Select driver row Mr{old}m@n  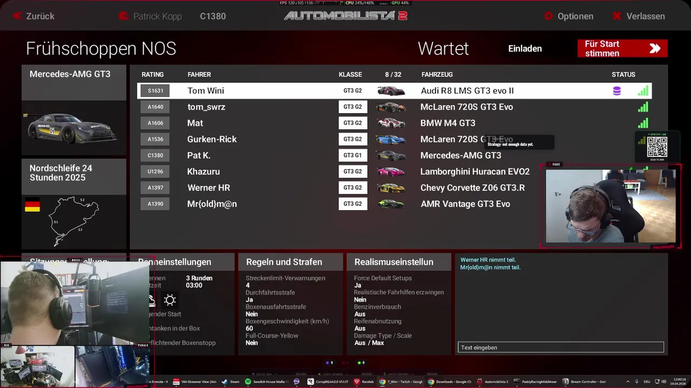394,204
